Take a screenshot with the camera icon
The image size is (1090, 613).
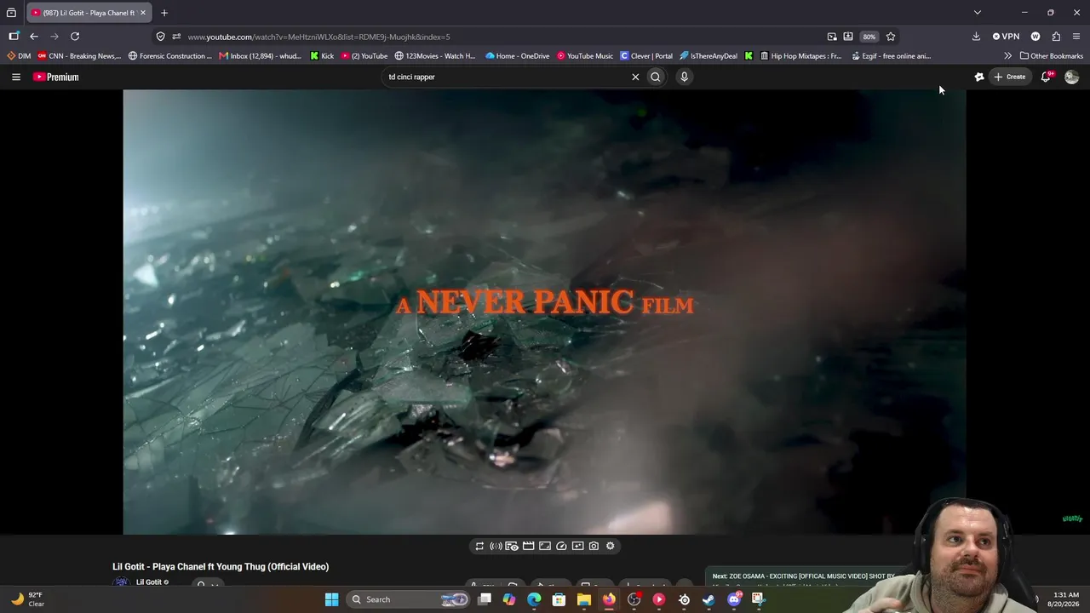pos(594,546)
